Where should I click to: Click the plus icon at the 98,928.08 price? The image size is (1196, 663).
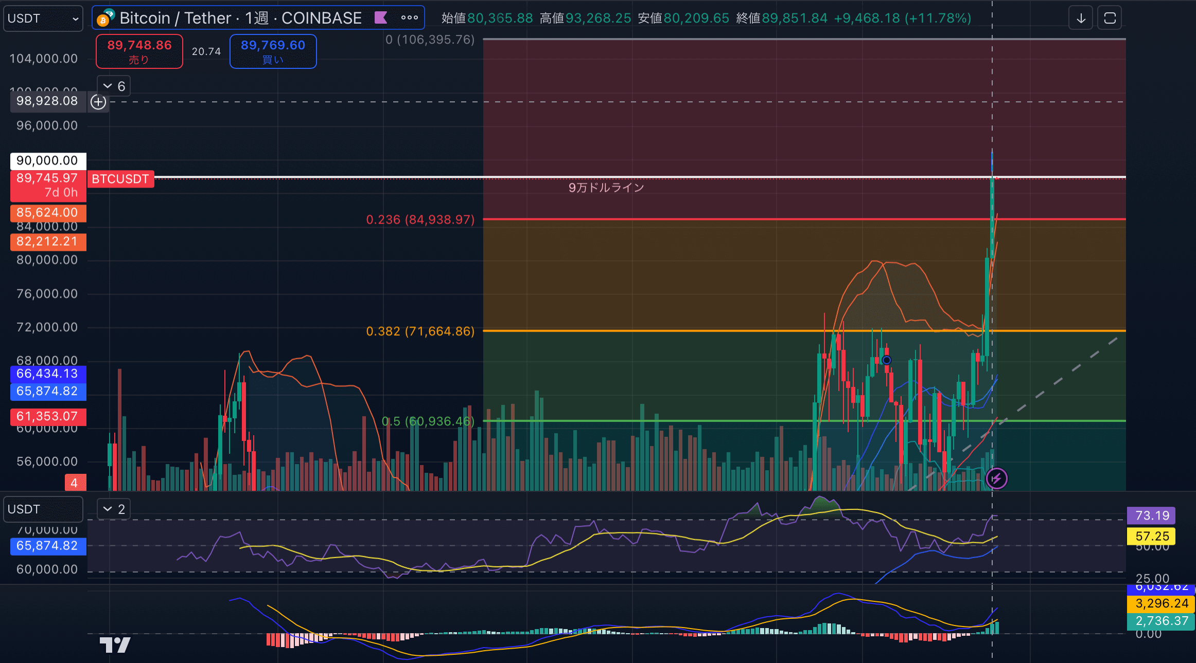click(x=98, y=102)
